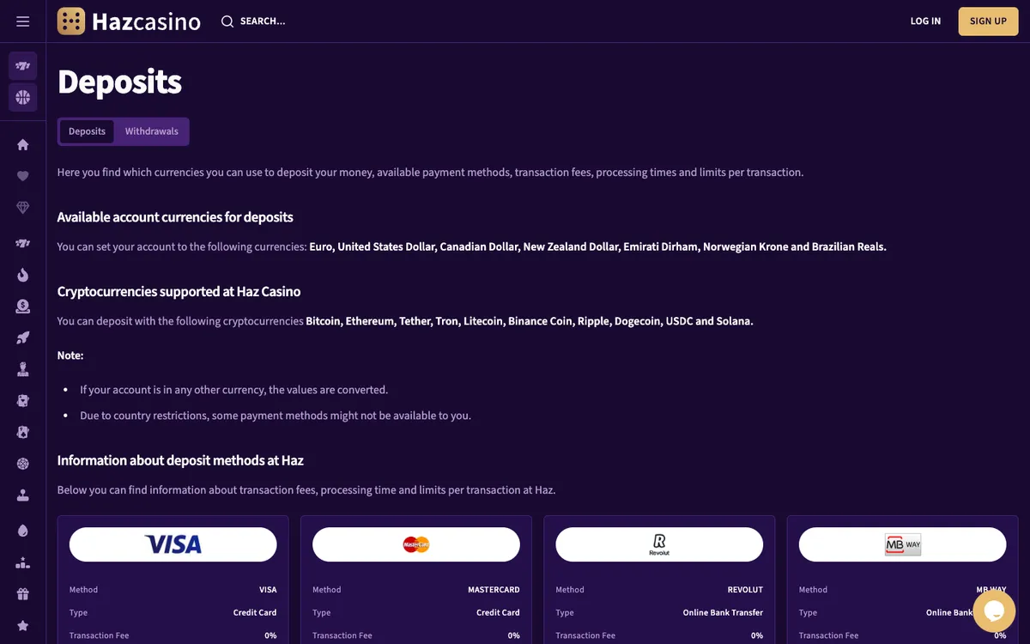Click the 'Note:' label
Screen dimensions: 1030x644
pos(70,355)
